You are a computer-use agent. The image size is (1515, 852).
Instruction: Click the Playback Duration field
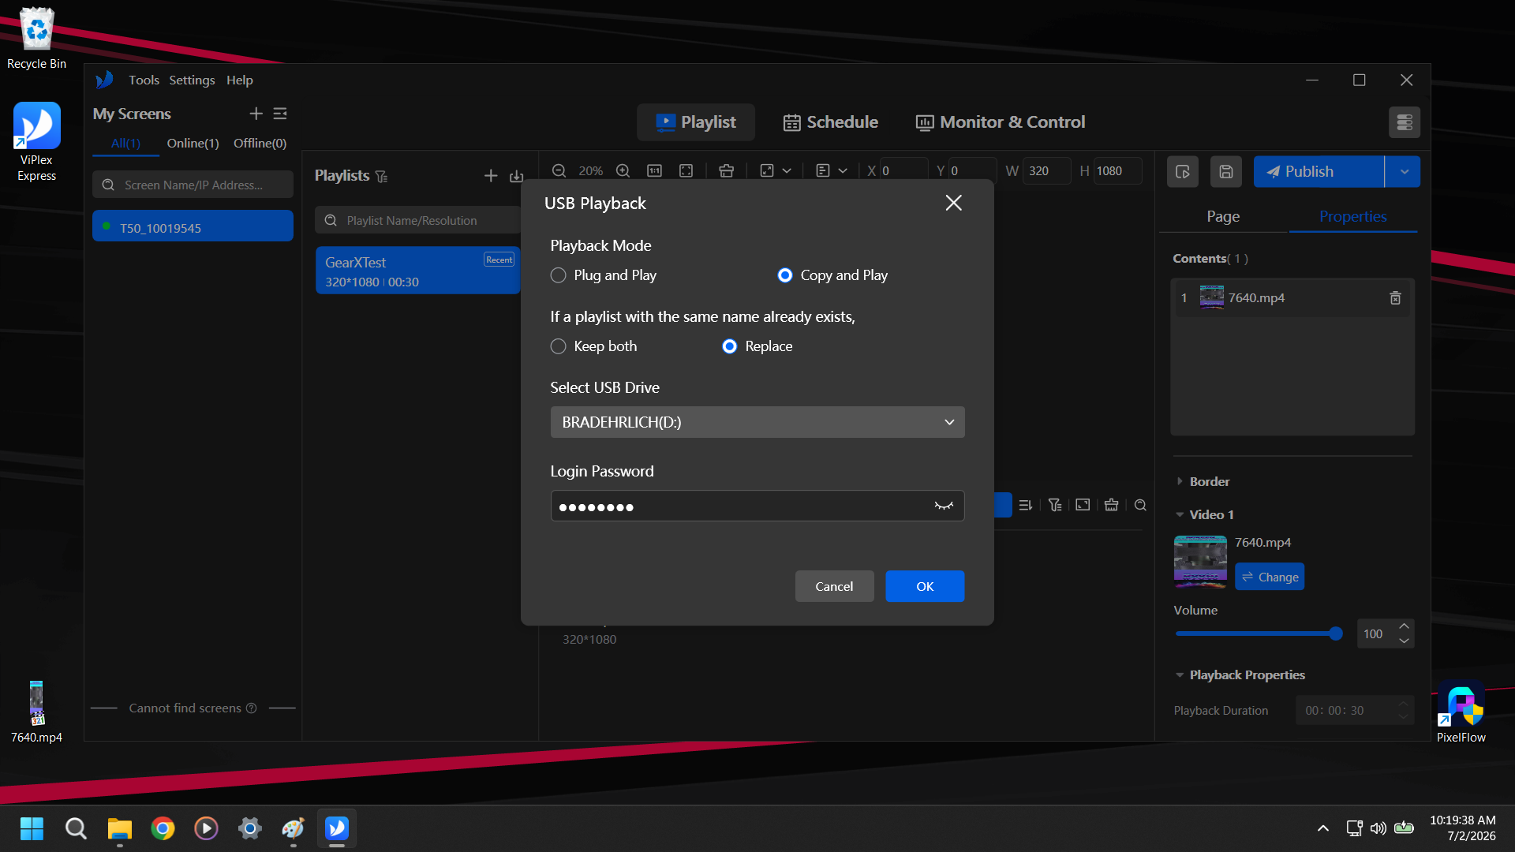[x=1354, y=710]
